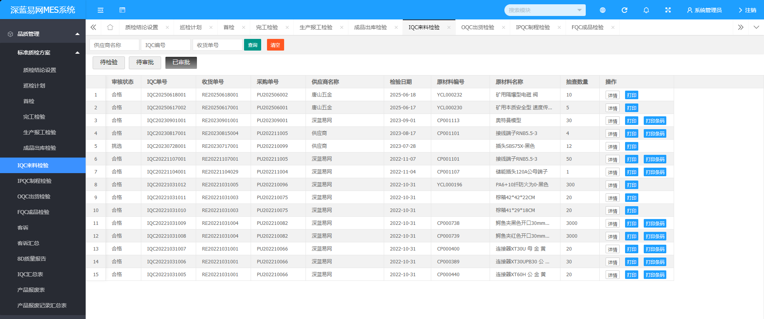Switch to the OQC出货检验 tab

point(478,27)
